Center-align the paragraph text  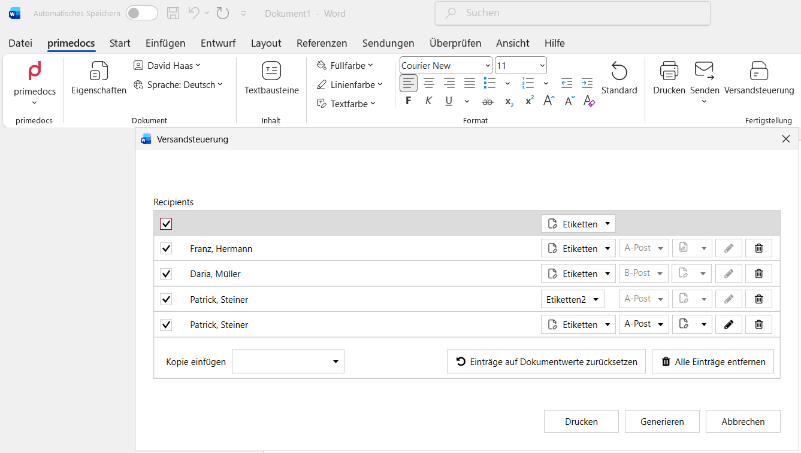click(429, 83)
